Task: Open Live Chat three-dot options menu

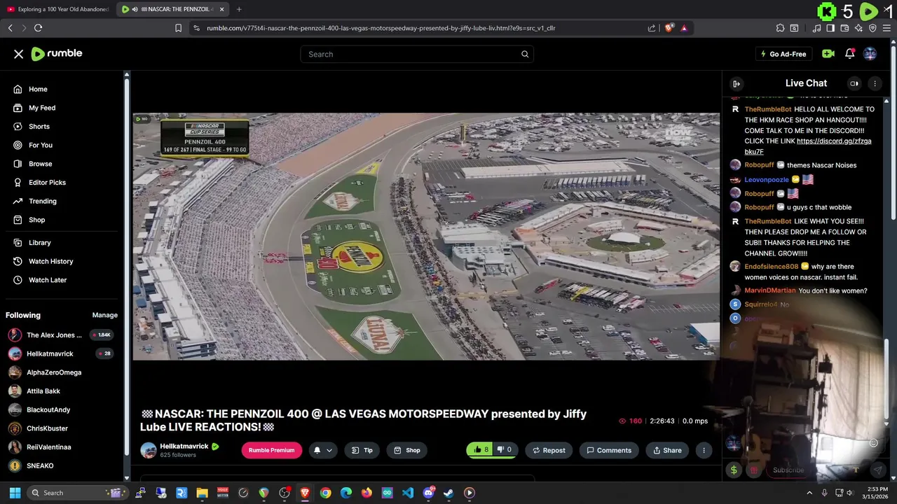Action: click(x=875, y=83)
